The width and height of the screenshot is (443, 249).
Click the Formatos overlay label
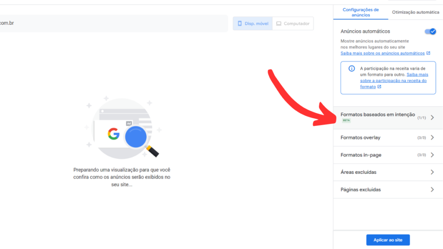click(x=360, y=137)
